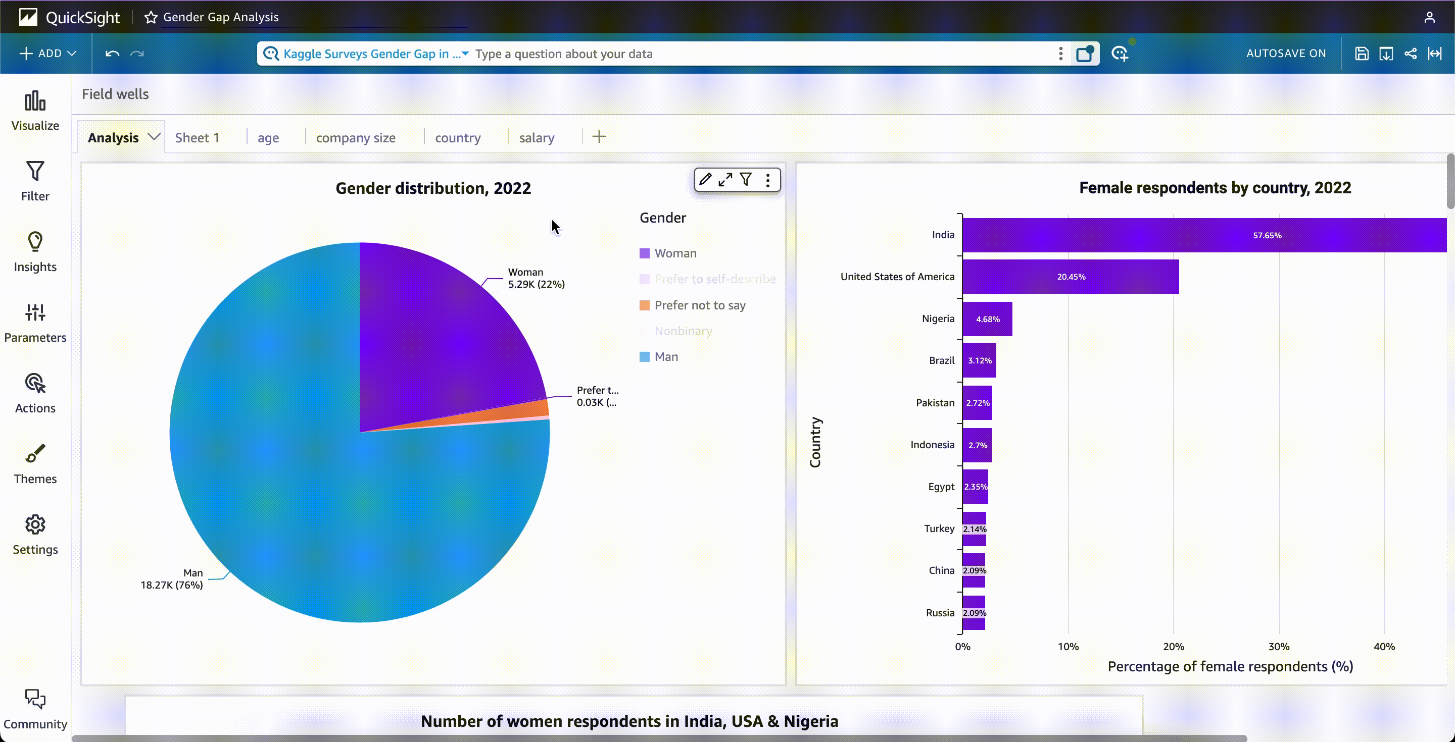This screenshot has width=1455, height=742.
Task: Click the share icon in toolbar
Action: [x=1411, y=54]
